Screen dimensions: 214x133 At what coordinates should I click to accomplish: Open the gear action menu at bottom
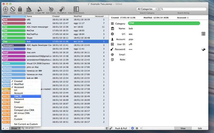(x=138, y=128)
